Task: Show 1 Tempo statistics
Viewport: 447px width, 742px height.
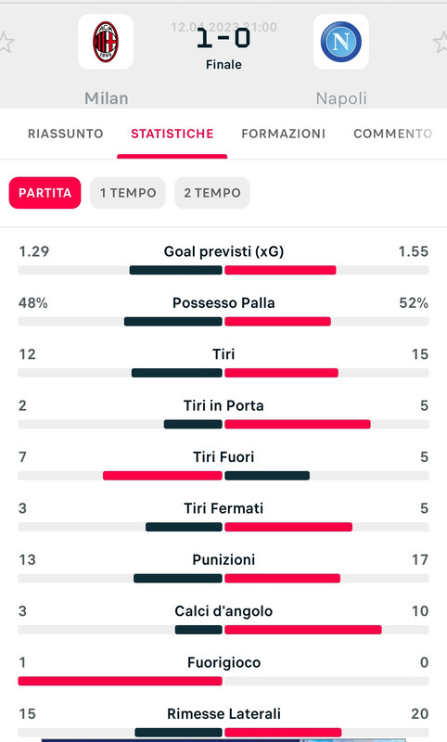Action: 128,193
